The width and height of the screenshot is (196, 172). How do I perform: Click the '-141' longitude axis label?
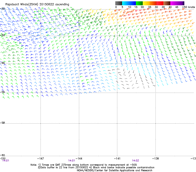(117, 159)
